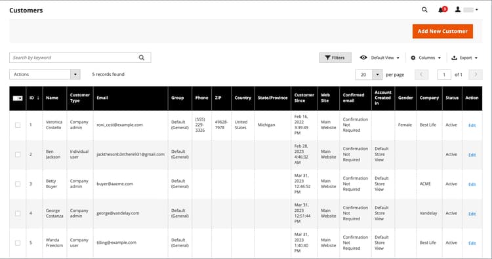Click the keyword search magnifier icon
492x259 pixels.
(142, 58)
